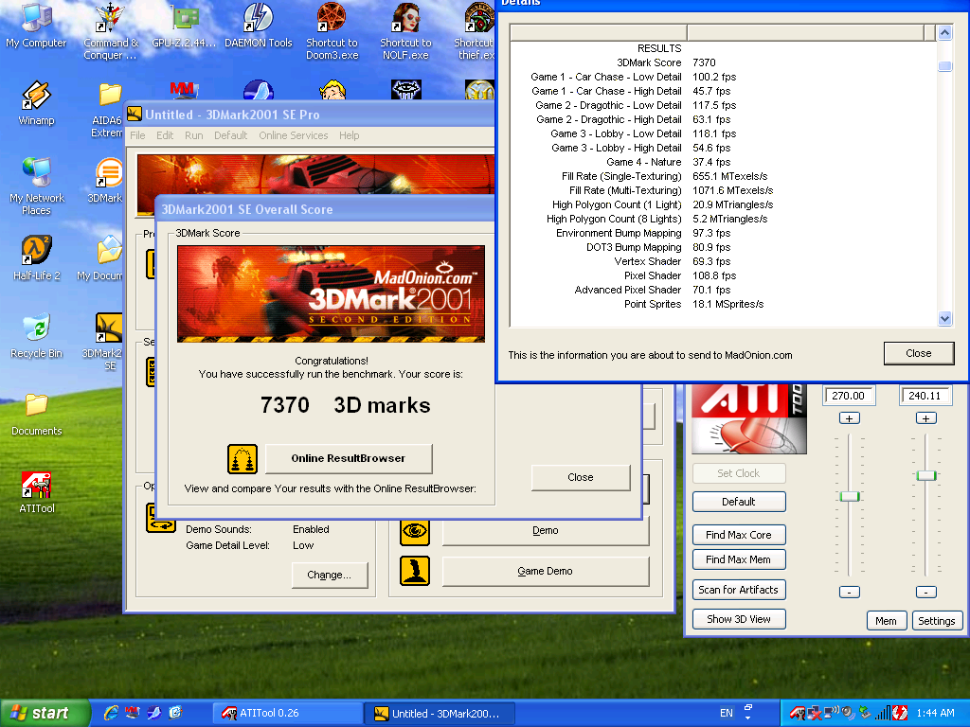Open the File menu in 3DMark2001

coord(137,135)
